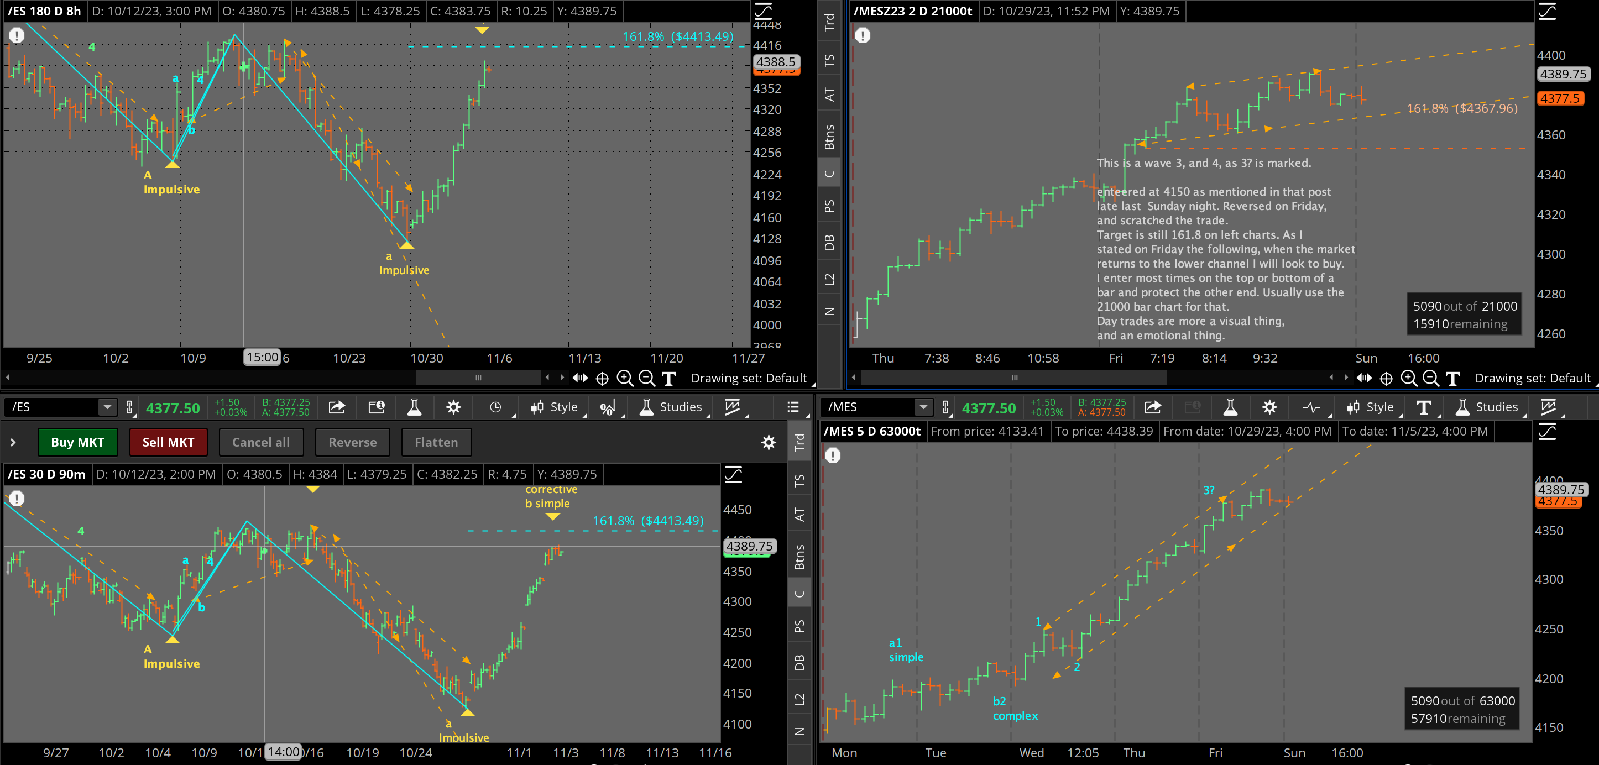Click zoom in magnifier on top-right /MESZ23 chart
Viewport: 1599px width, 765px height.
[1408, 378]
